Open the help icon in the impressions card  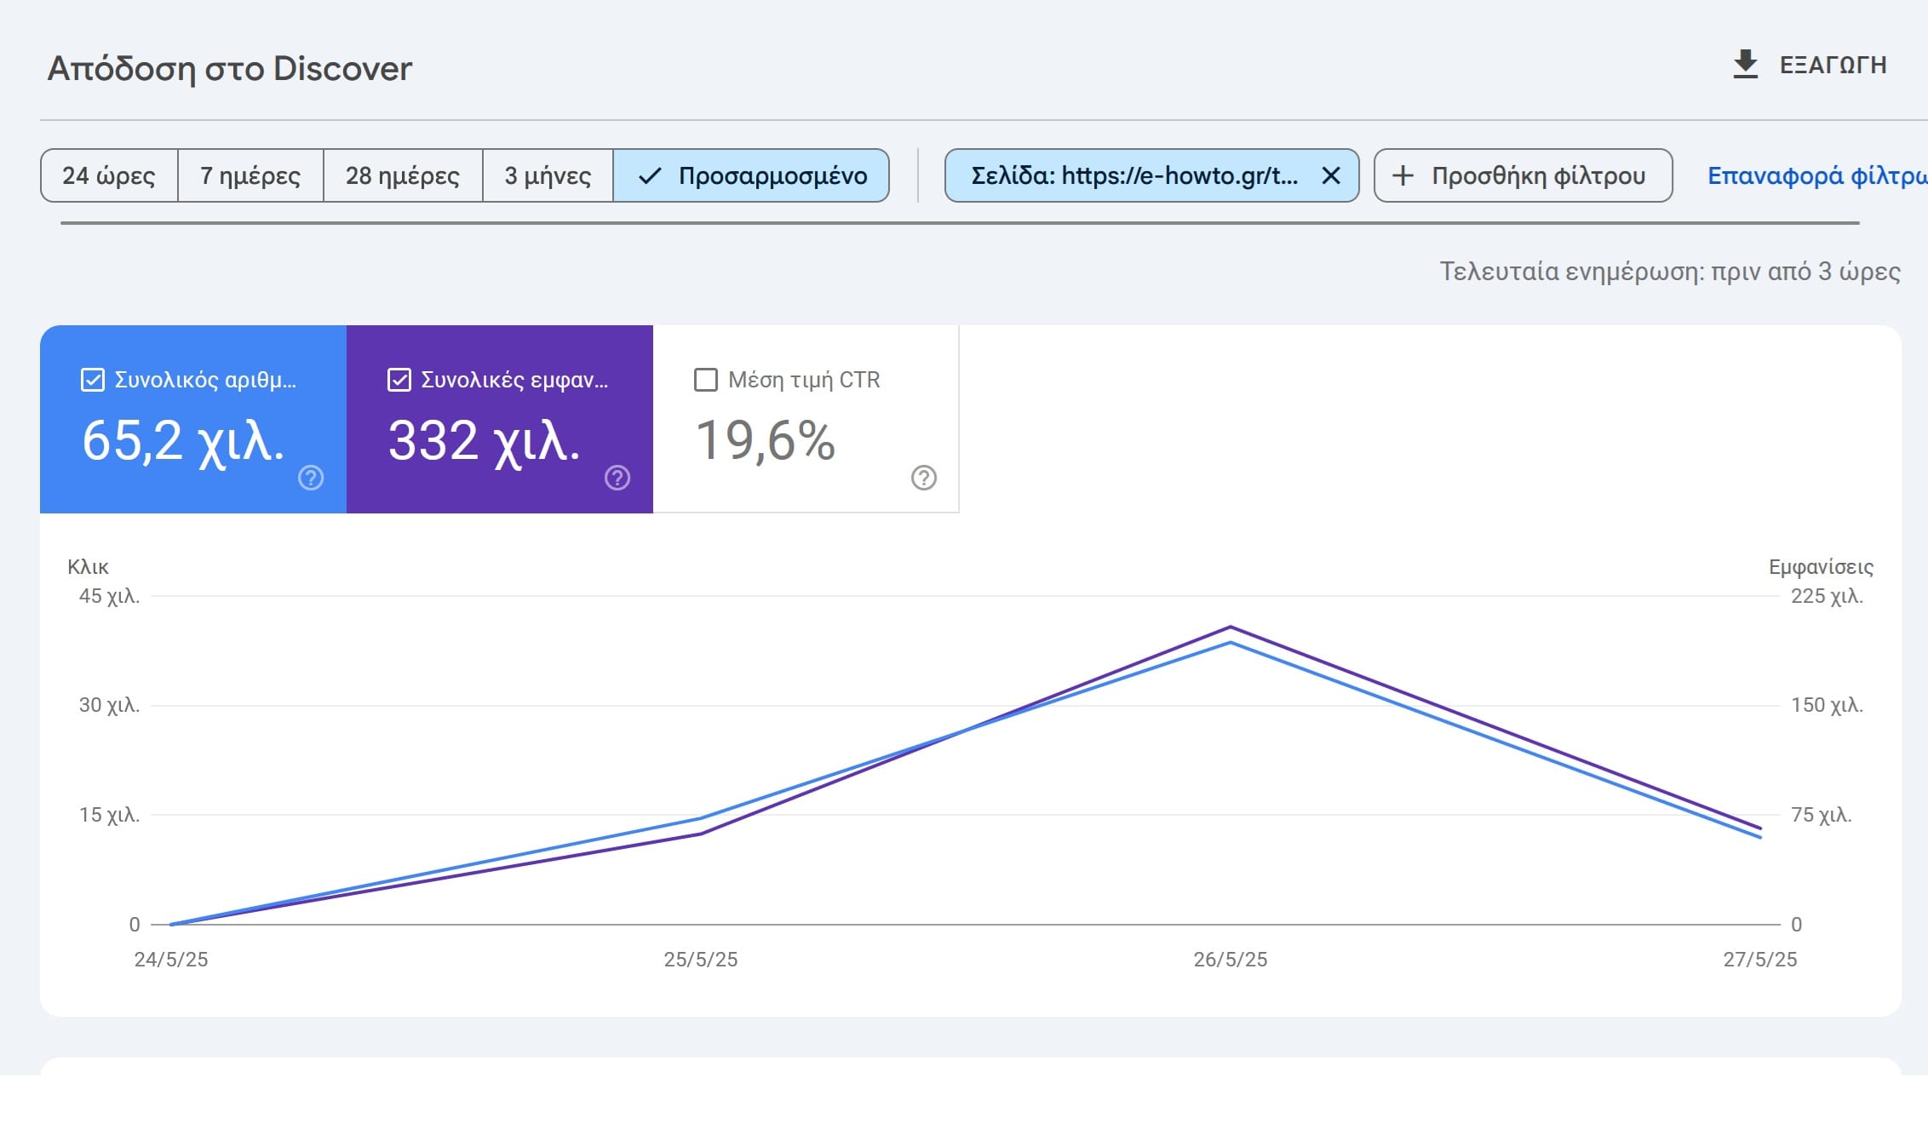(617, 478)
